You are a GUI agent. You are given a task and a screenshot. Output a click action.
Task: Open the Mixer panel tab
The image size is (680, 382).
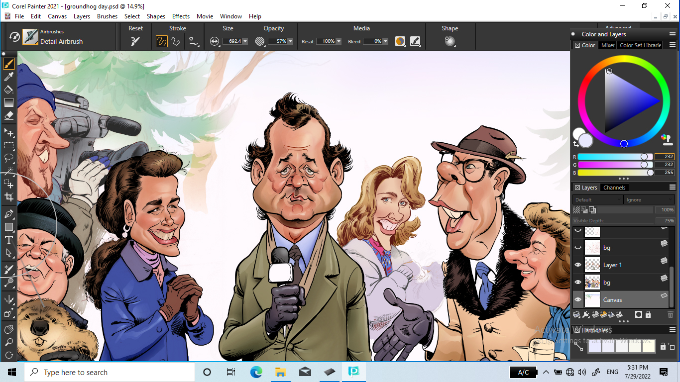coord(608,45)
